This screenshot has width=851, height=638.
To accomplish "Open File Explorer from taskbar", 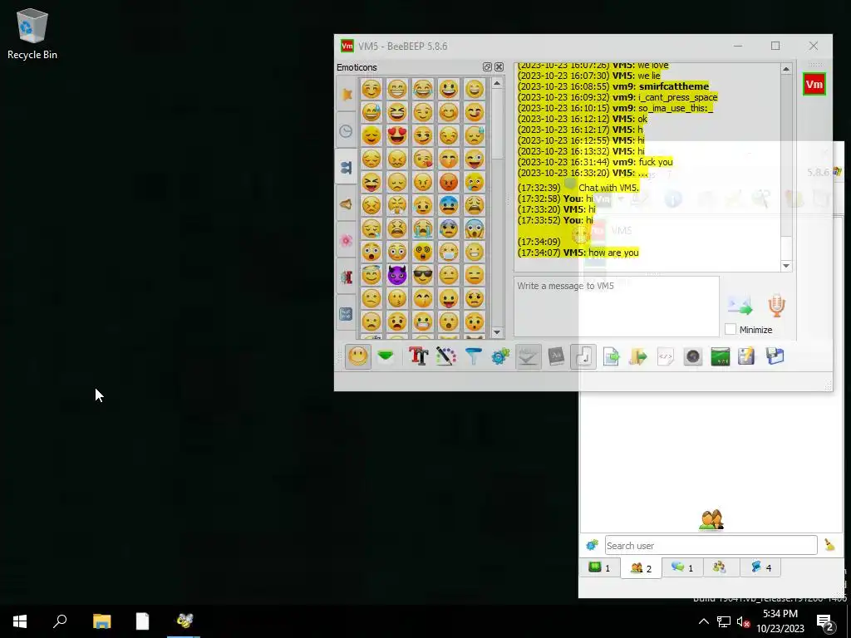I will click(x=101, y=621).
